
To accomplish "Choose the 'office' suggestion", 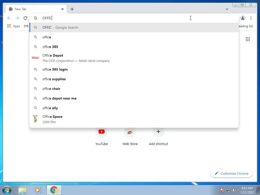I will coord(134,37).
